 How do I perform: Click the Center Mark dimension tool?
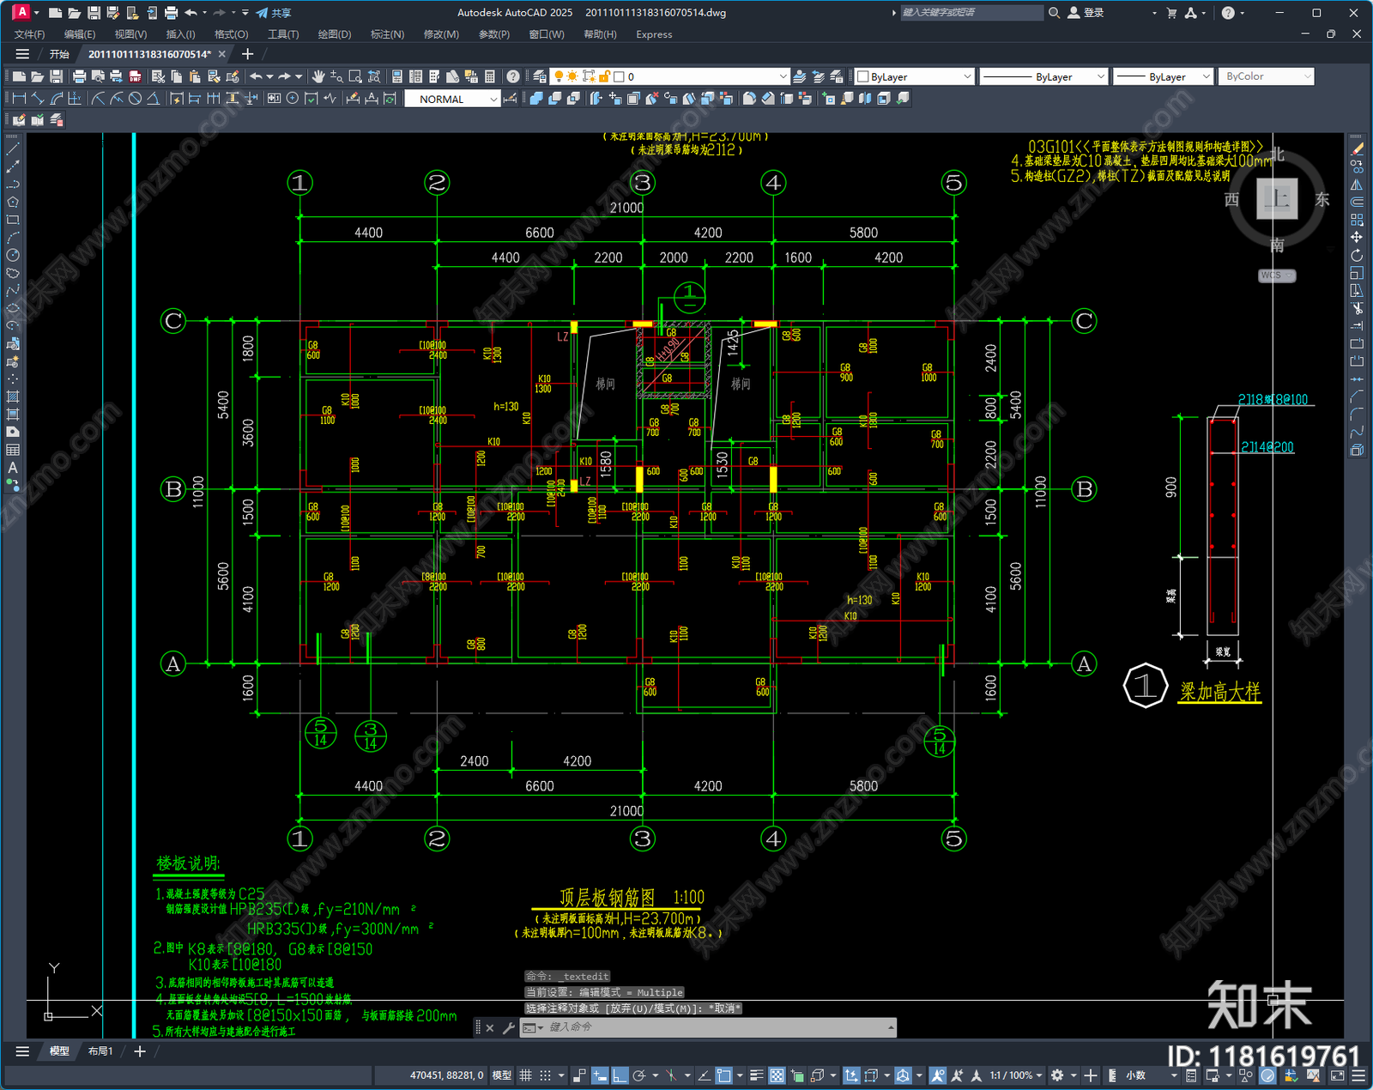pos(293,99)
